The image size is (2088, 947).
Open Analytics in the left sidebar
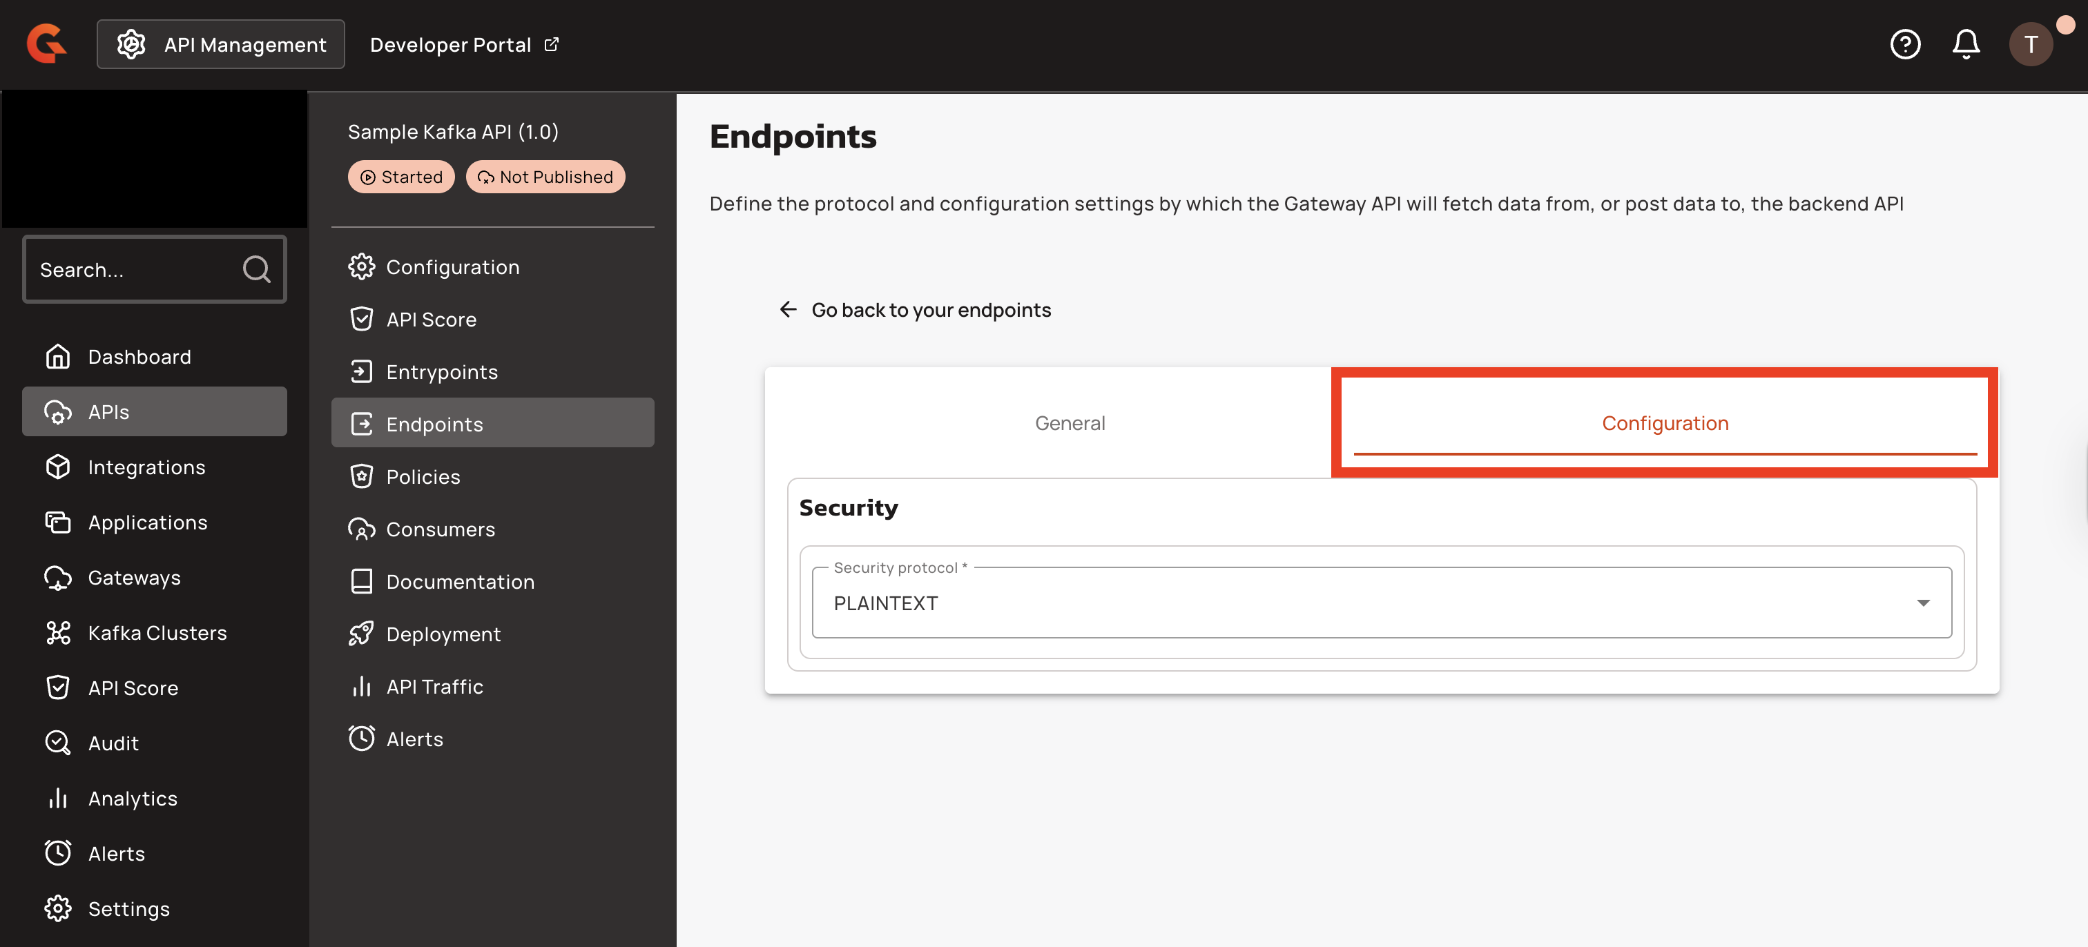pyautogui.click(x=132, y=798)
